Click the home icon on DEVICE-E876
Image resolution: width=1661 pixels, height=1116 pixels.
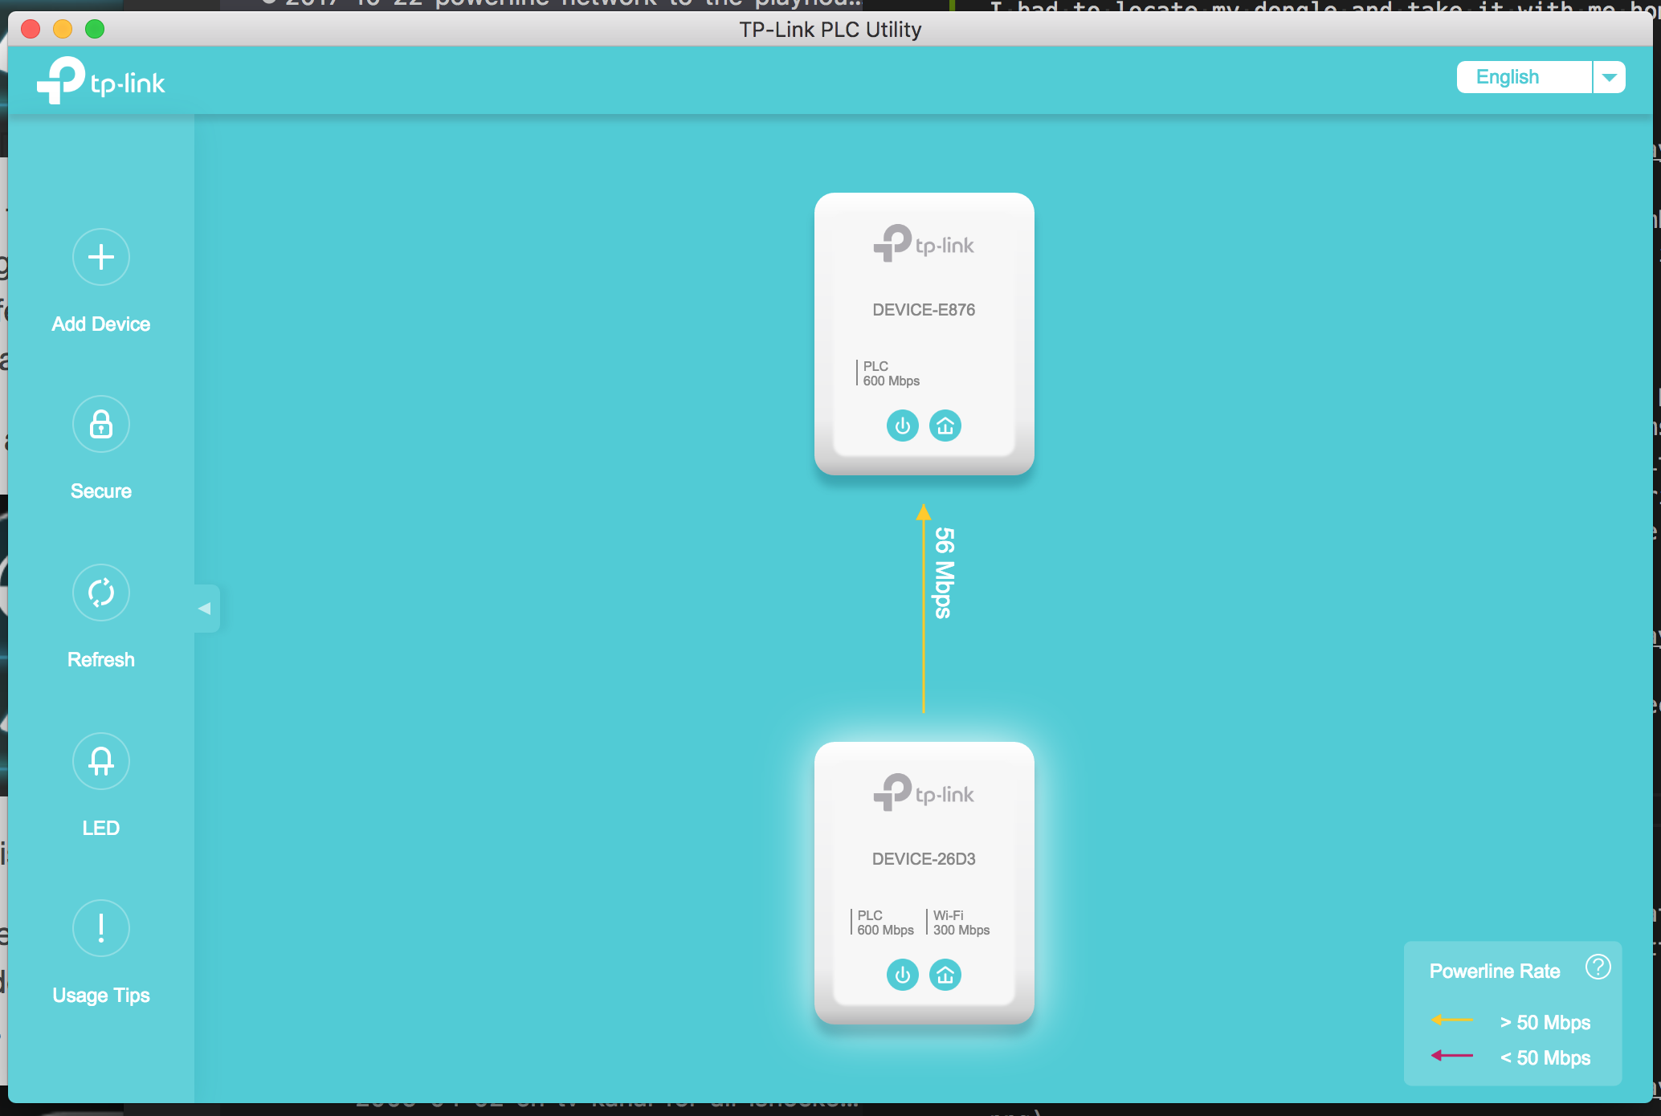pyautogui.click(x=945, y=426)
